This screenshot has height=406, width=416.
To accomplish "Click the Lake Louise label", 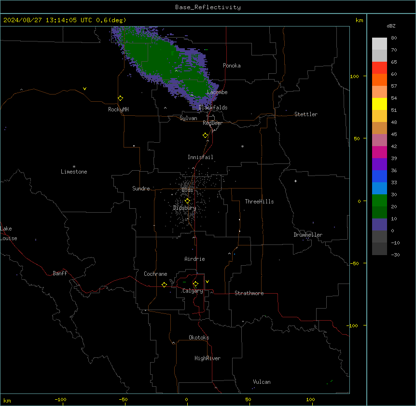I will point(9,233).
